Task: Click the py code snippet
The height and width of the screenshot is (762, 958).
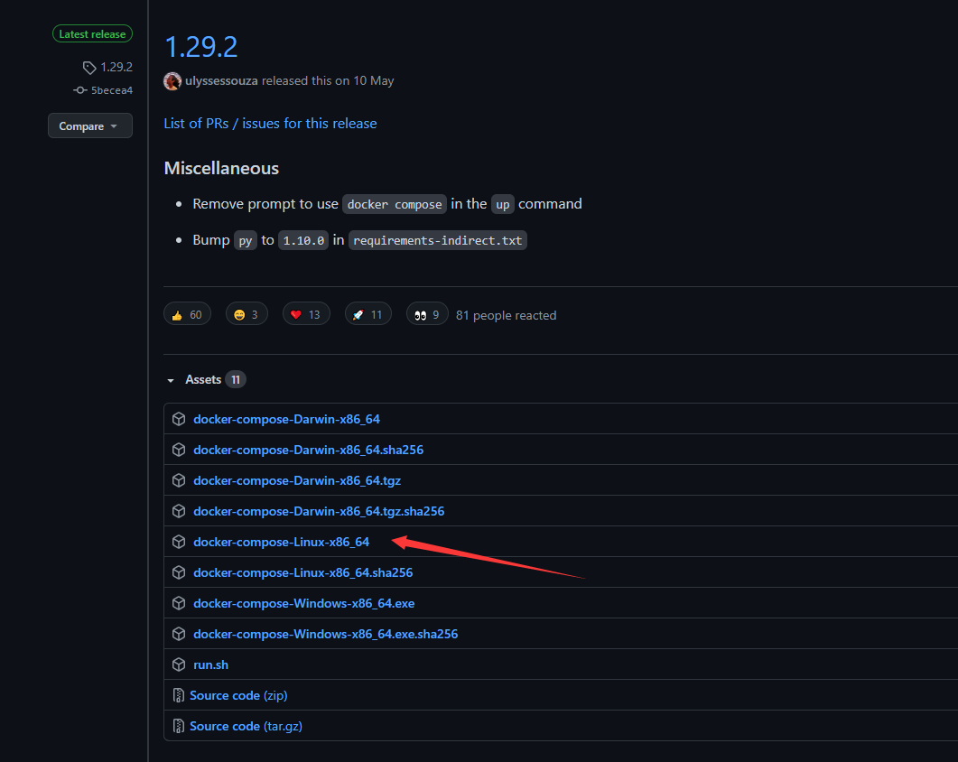Action: [245, 240]
